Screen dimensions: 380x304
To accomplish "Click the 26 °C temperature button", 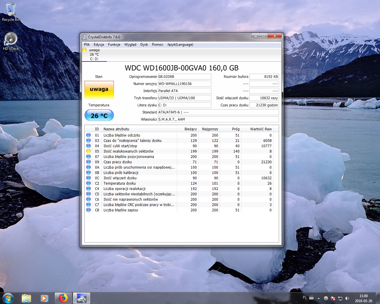I will pyautogui.click(x=99, y=115).
